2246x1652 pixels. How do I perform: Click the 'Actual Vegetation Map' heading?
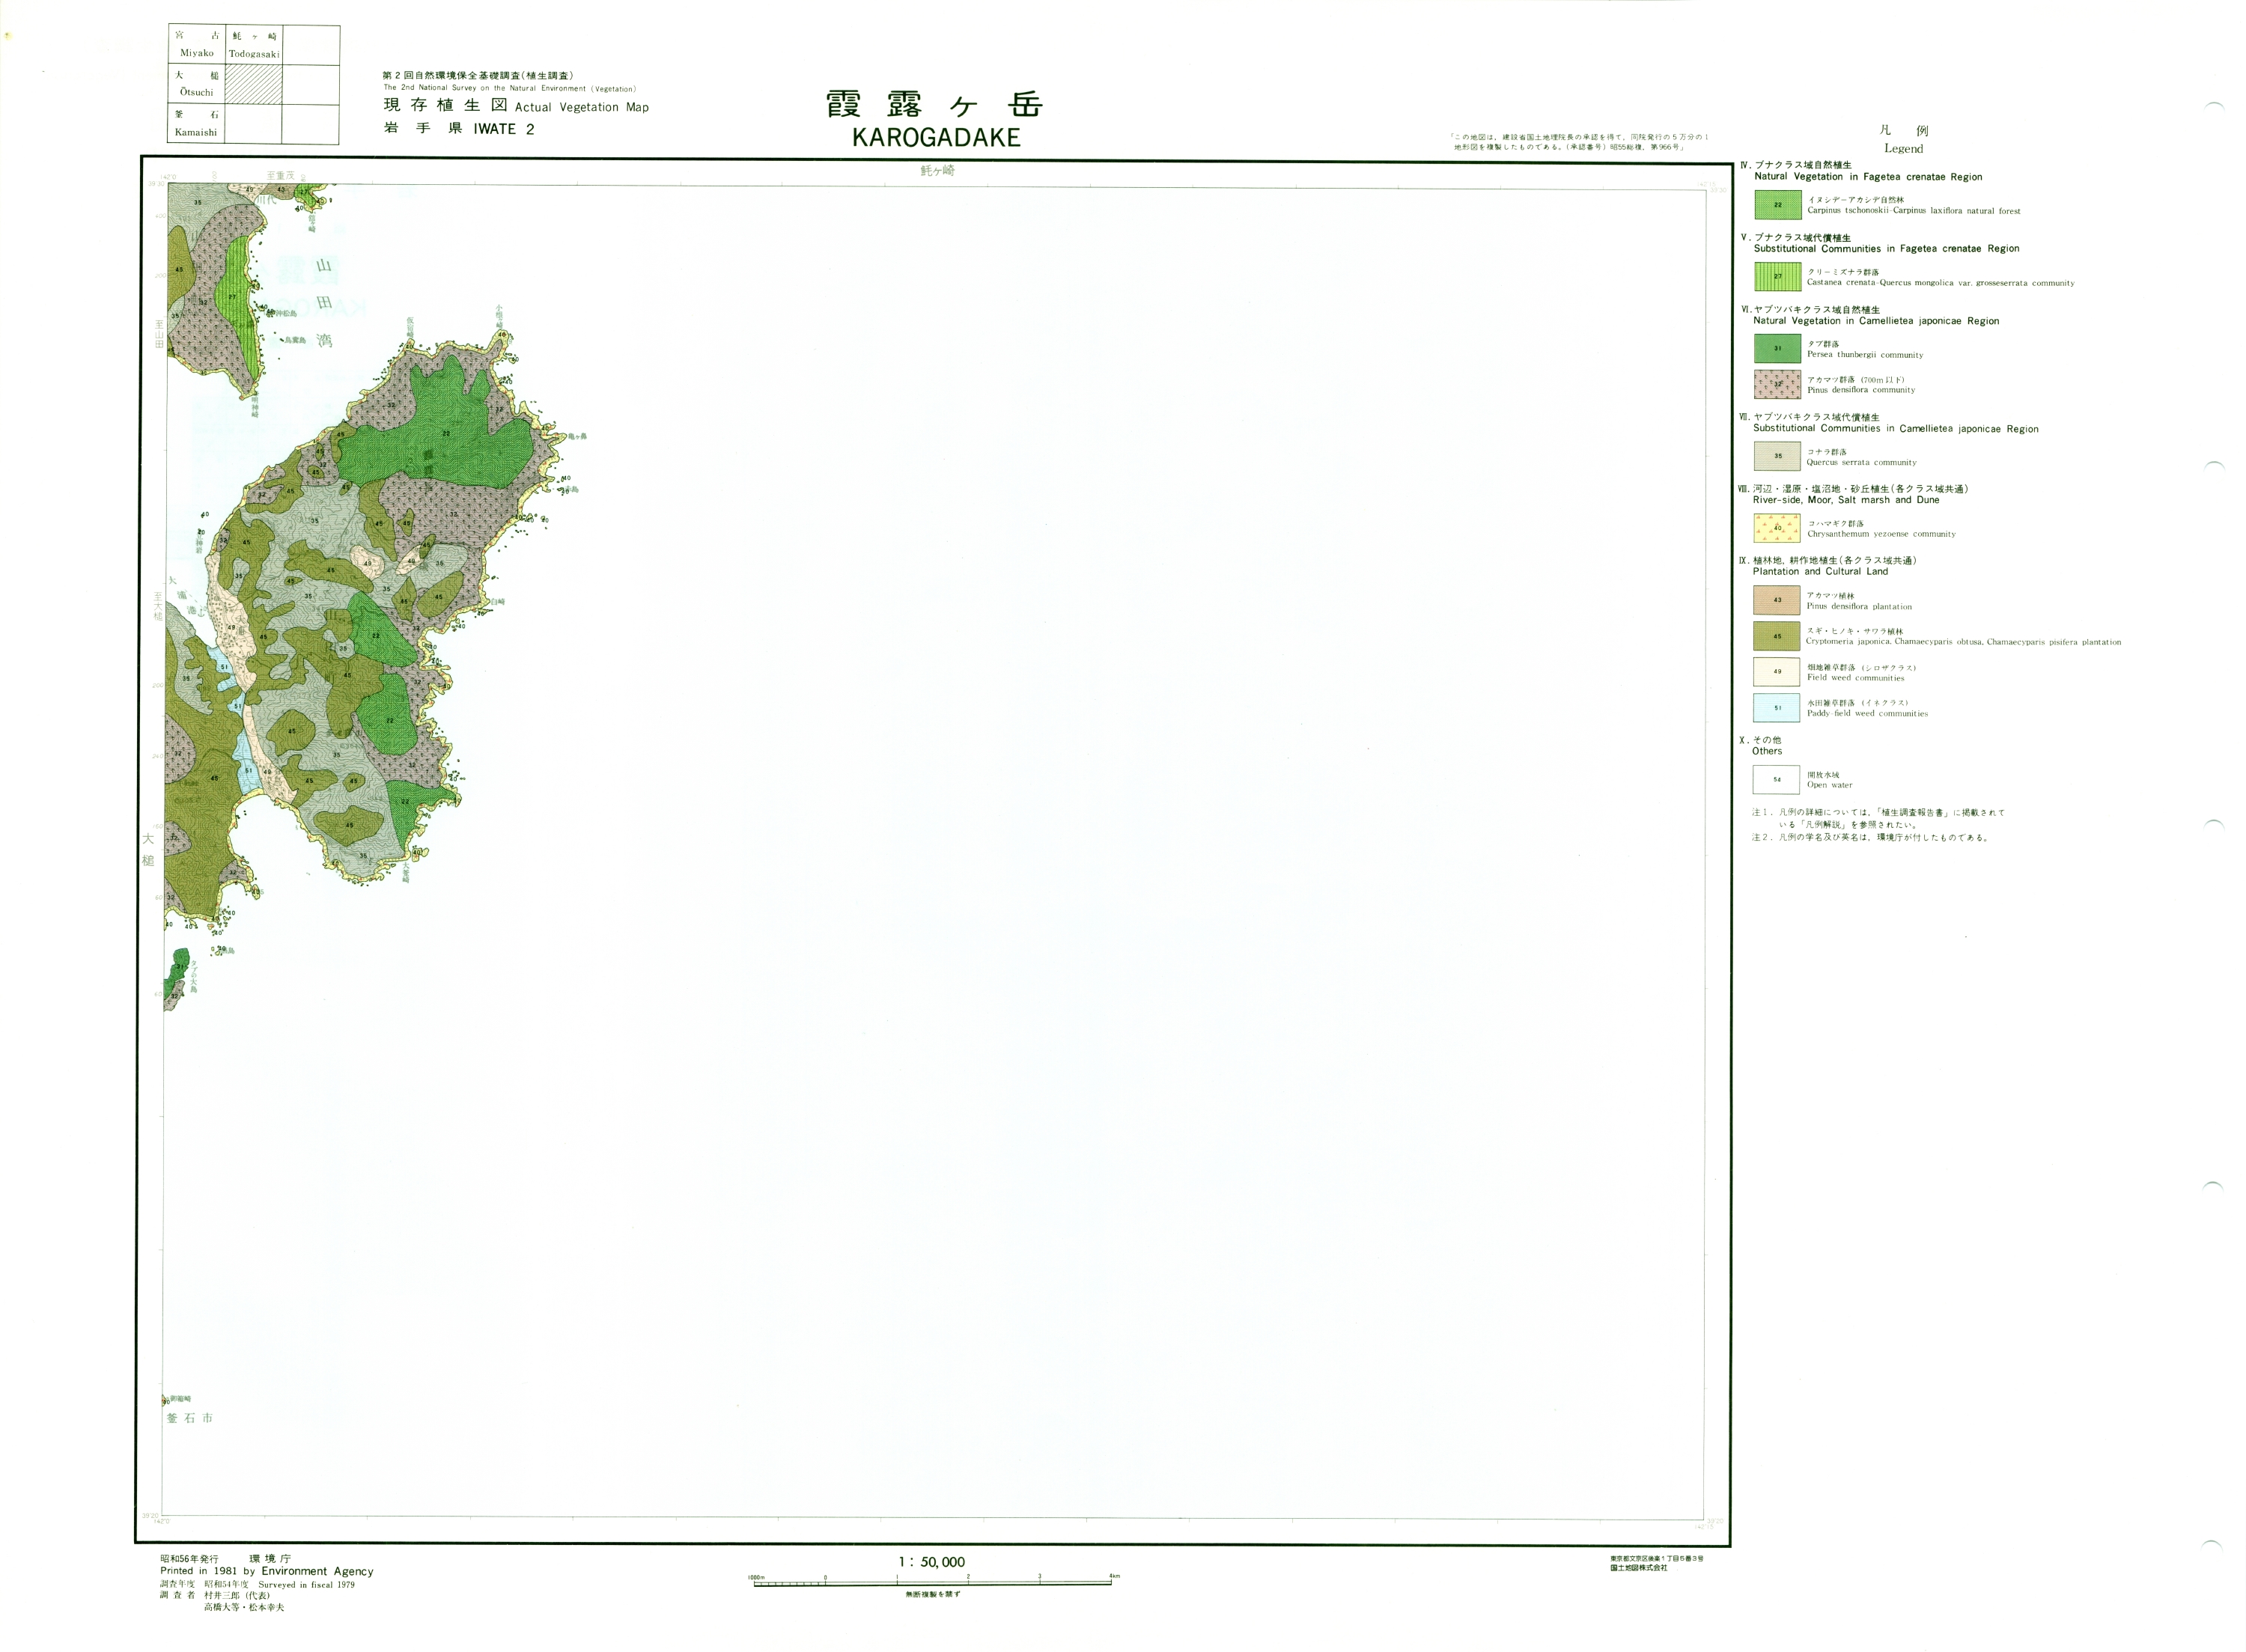tap(582, 107)
